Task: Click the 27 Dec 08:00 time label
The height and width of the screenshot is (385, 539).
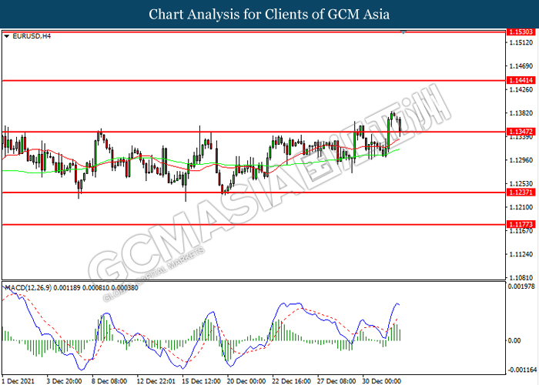Action: click(x=336, y=381)
